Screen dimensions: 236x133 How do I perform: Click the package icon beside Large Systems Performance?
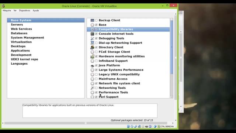[92, 70]
